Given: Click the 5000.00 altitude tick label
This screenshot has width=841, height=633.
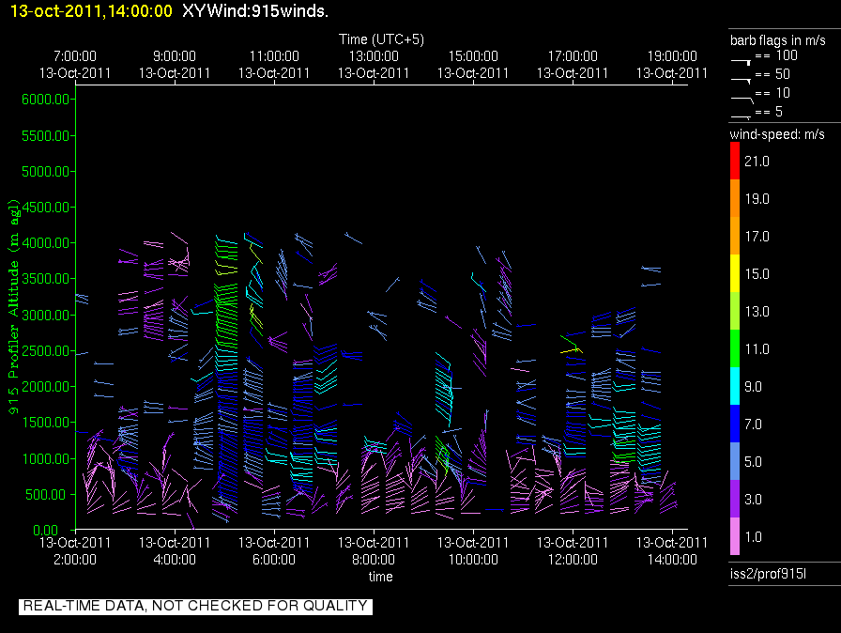Looking at the screenshot, I should click(46, 172).
